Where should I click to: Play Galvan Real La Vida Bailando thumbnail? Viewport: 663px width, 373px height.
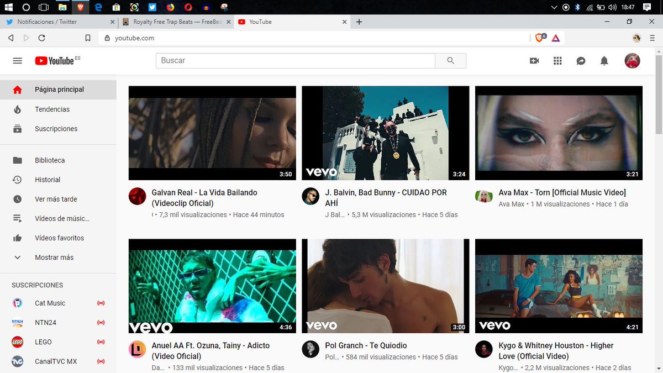coord(212,133)
